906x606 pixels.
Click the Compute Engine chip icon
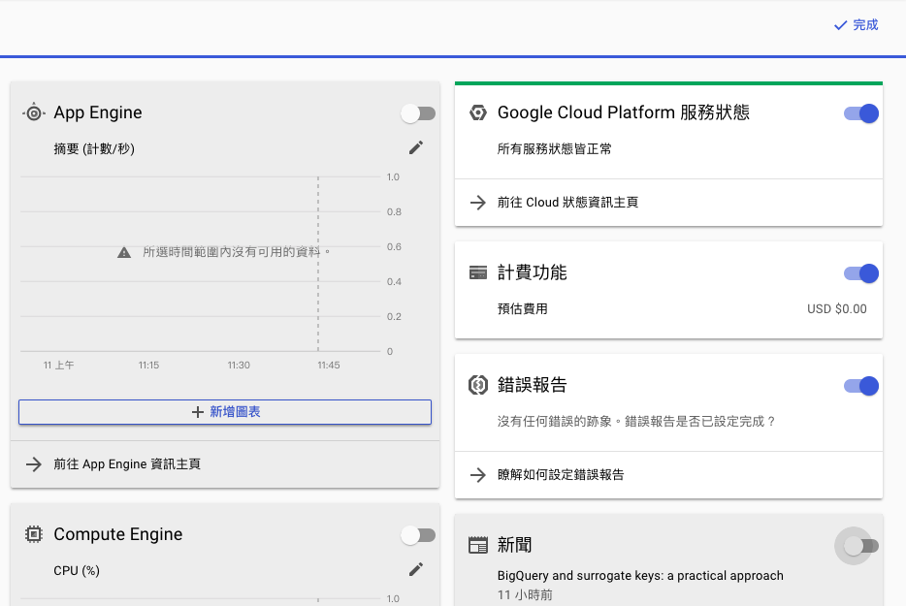(34, 534)
